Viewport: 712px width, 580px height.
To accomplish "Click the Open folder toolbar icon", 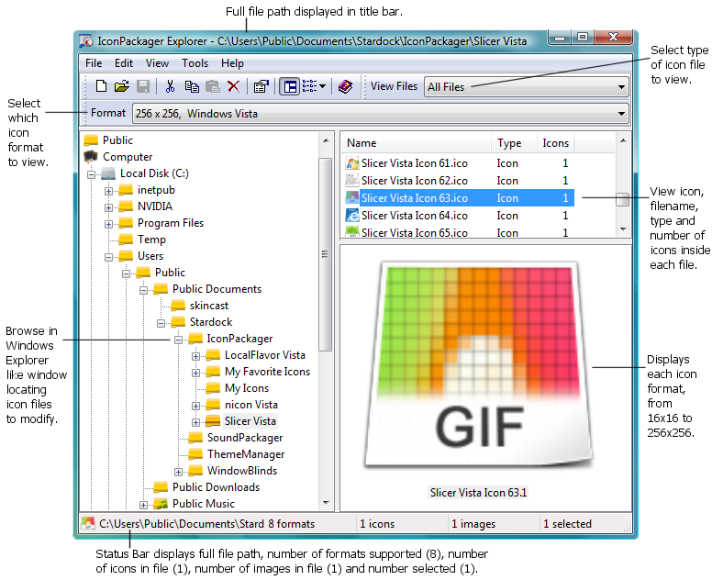I will [122, 86].
